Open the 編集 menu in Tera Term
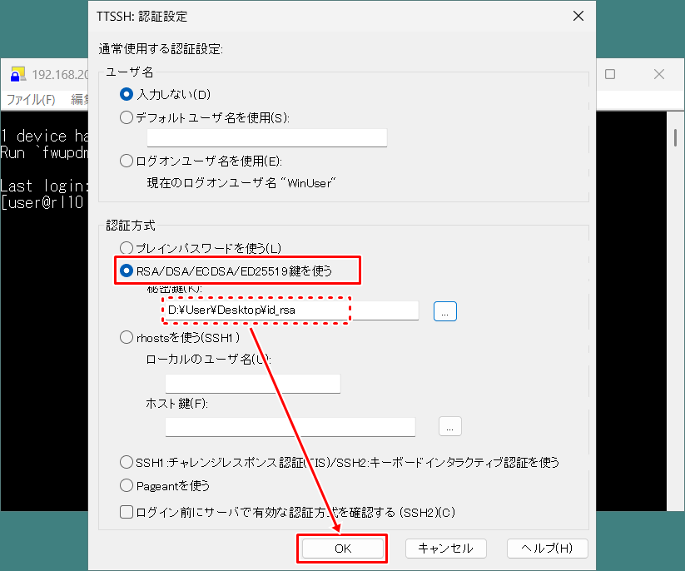This screenshot has width=685, height=571. [80, 98]
